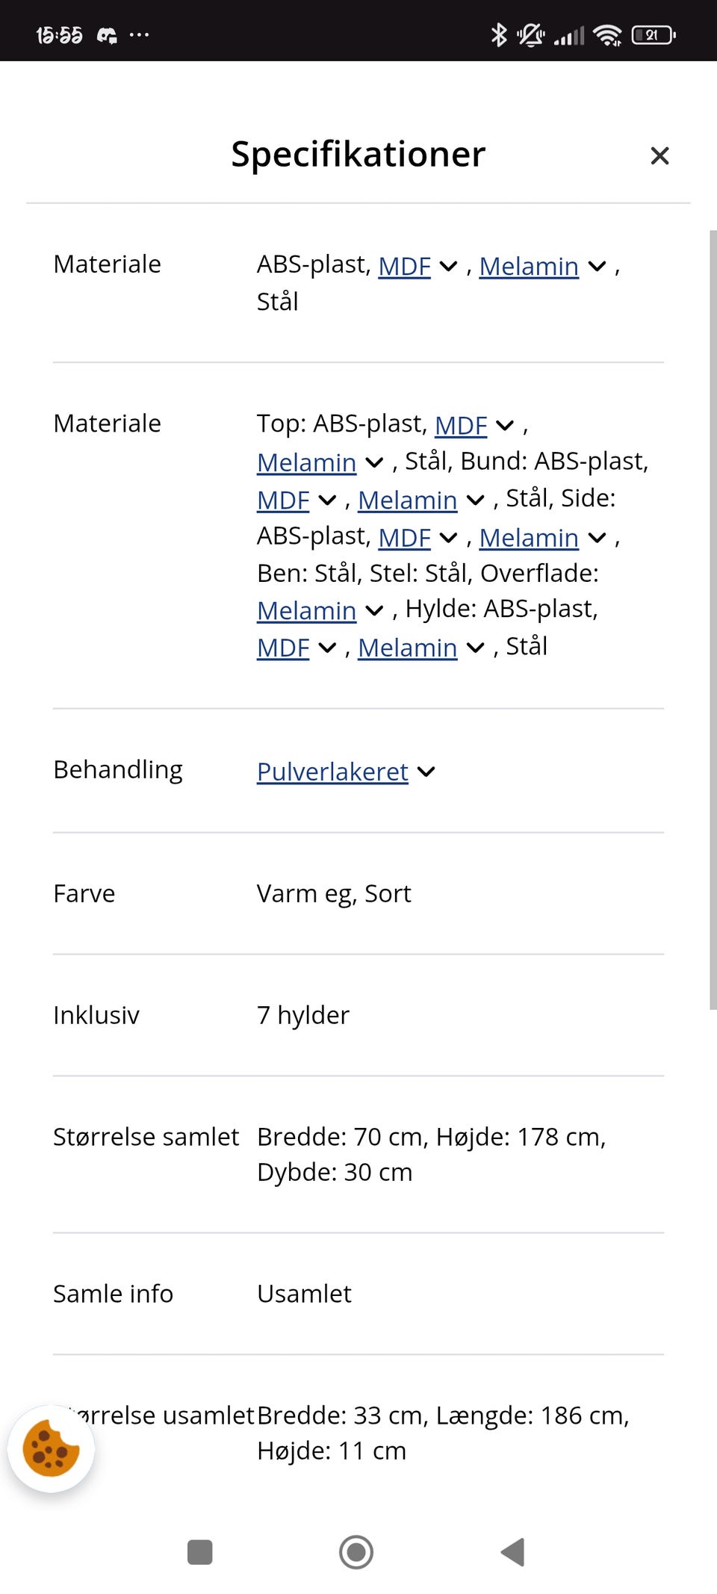The width and height of the screenshot is (717, 1594).
Task: Expand the MDF chevron in Hylde description
Action: coord(327,648)
